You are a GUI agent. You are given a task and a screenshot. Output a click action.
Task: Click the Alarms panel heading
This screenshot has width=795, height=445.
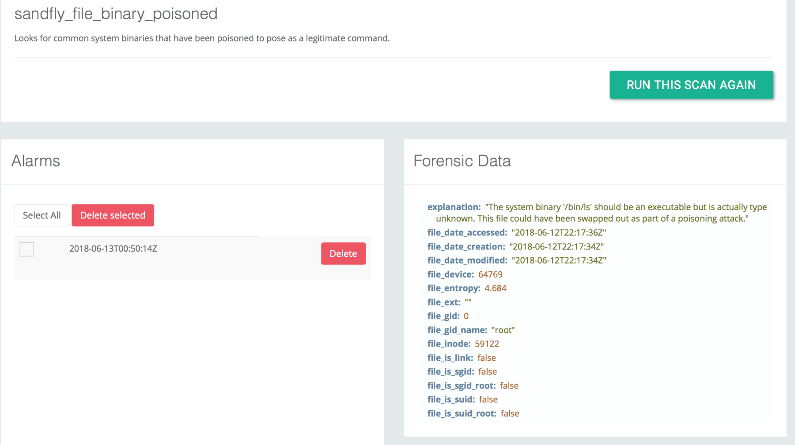(x=36, y=161)
